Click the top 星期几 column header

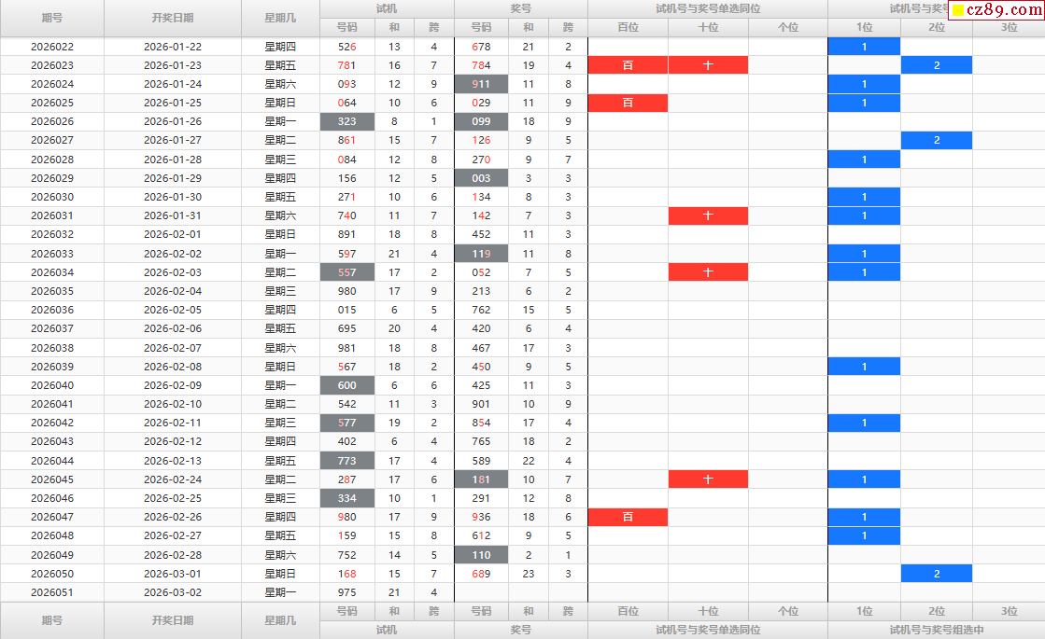pos(280,18)
